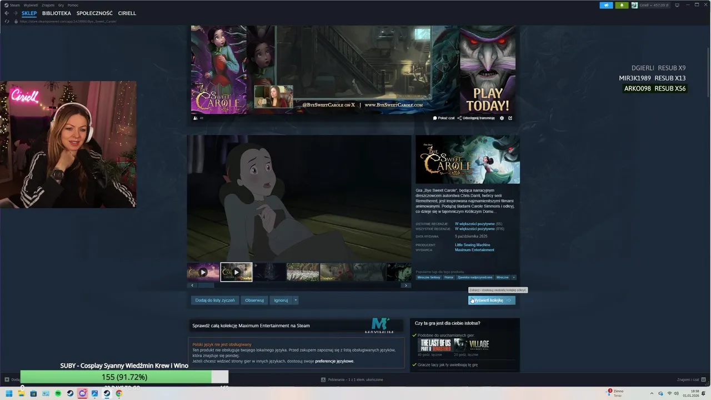Open Microsoft Store from the taskbar
The height and width of the screenshot is (400, 711).
click(33, 393)
